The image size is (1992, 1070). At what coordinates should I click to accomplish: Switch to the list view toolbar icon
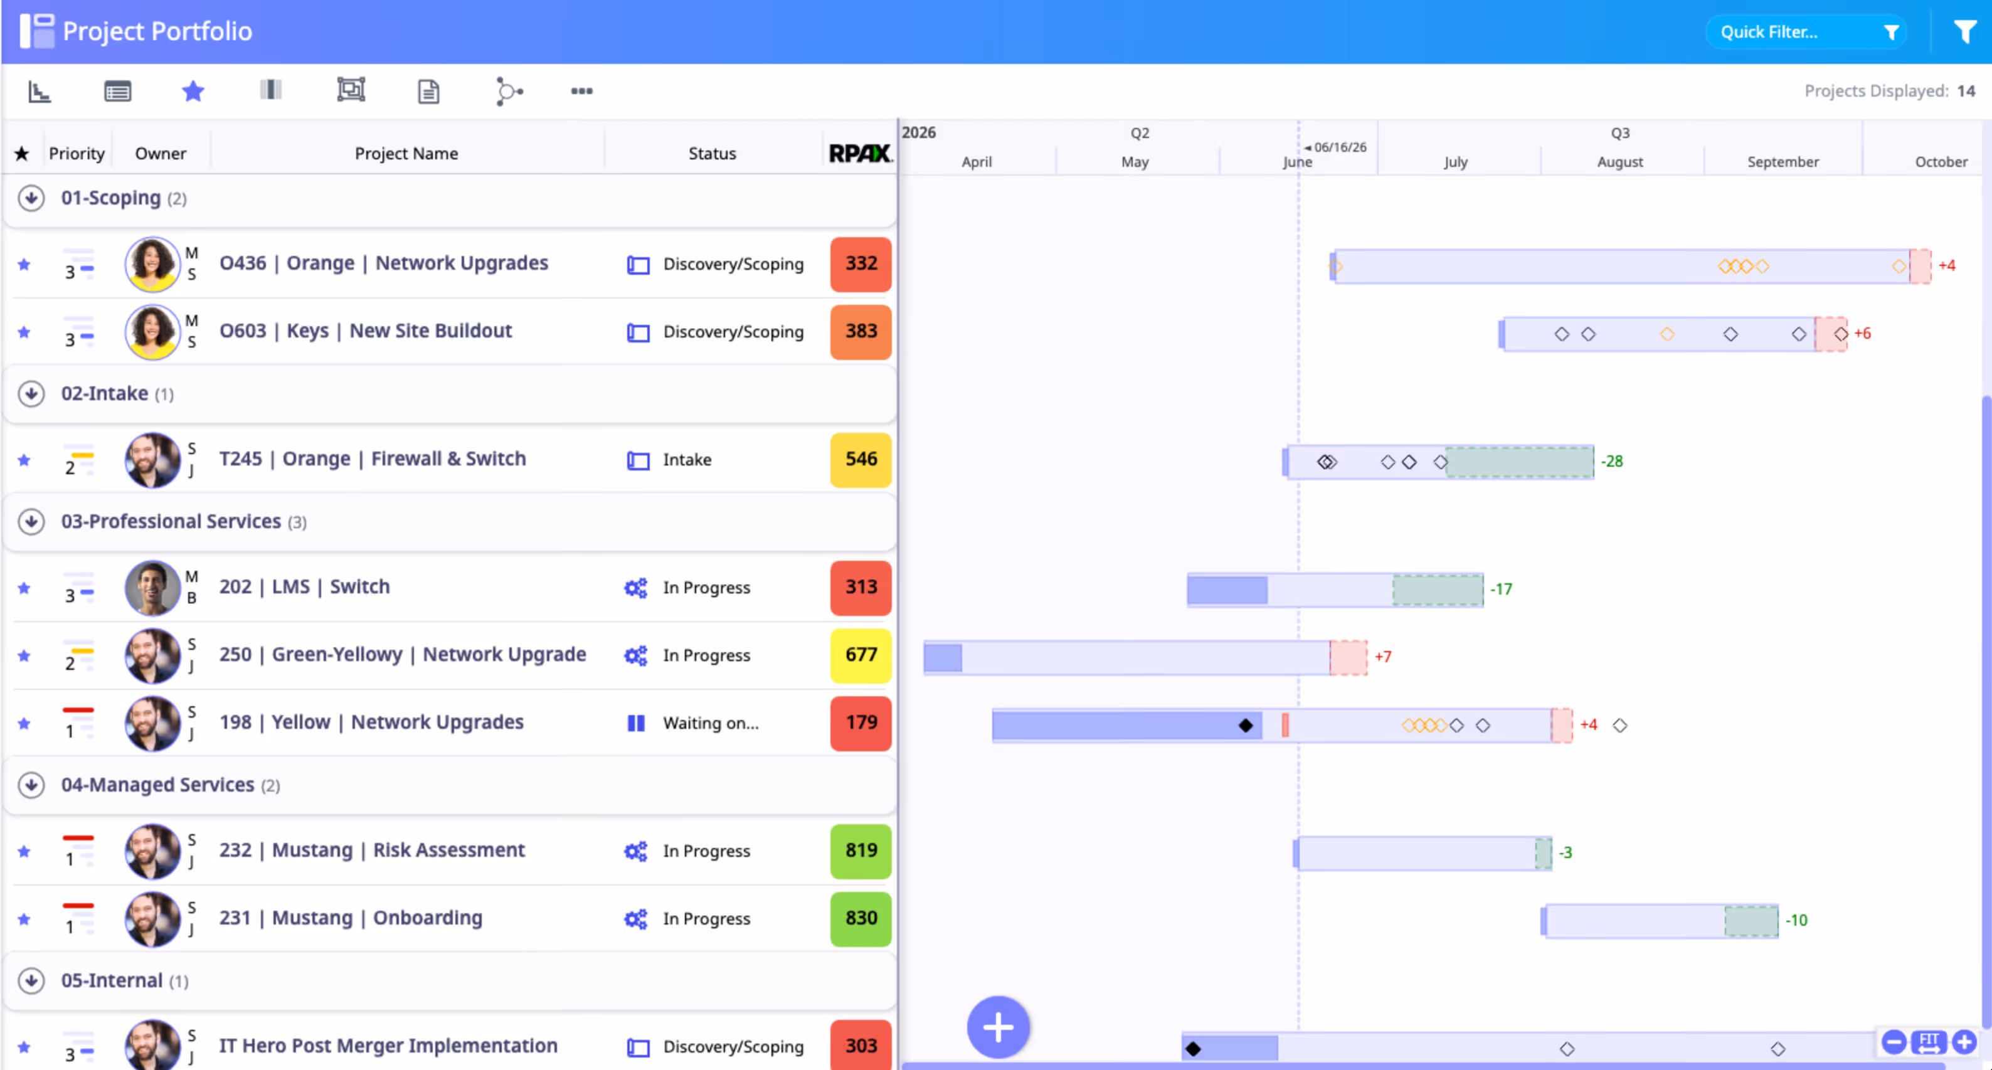coord(117,91)
